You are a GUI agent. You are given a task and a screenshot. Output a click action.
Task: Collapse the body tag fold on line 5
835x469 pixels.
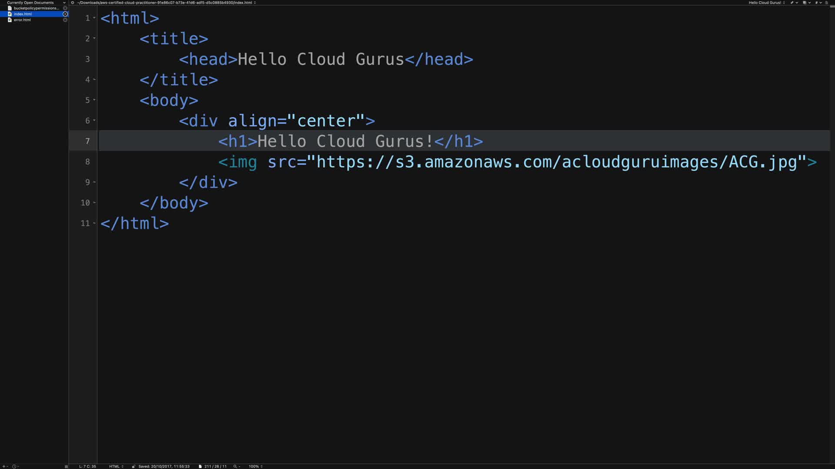coord(94,100)
